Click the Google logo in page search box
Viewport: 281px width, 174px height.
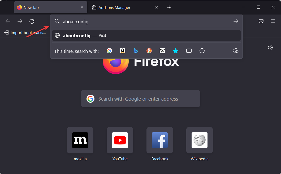coord(90,98)
